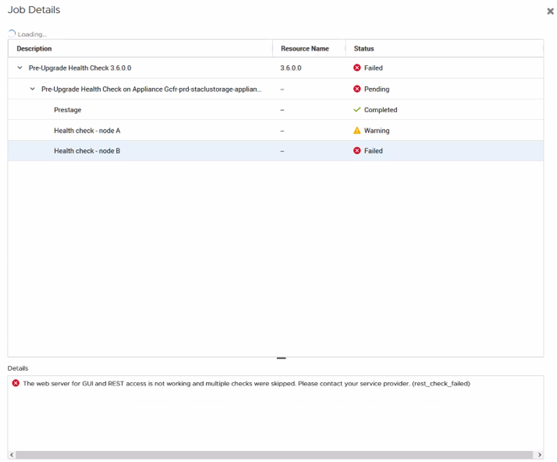The width and height of the screenshot is (557, 462).
Task: Click the Pending status icon on appliance row
Action: [357, 89]
